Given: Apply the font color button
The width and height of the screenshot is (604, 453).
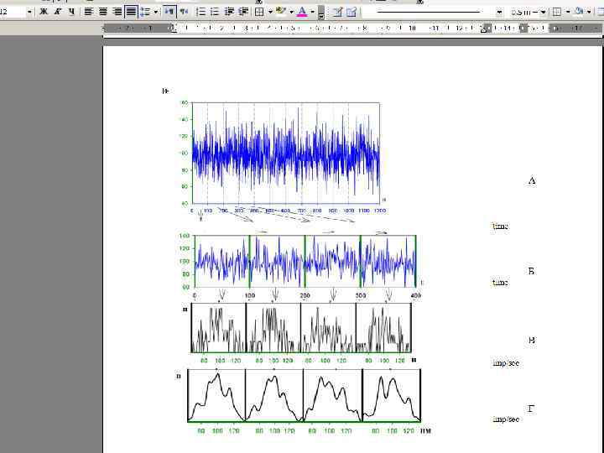Looking at the screenshot, I should [302, 12].
